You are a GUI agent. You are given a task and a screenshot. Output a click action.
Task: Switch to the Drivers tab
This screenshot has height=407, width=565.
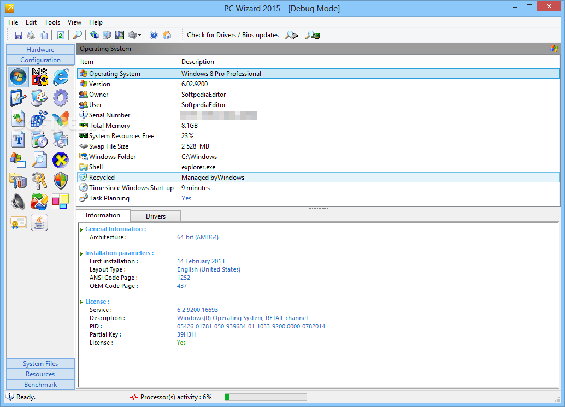[x=156, y=216]
